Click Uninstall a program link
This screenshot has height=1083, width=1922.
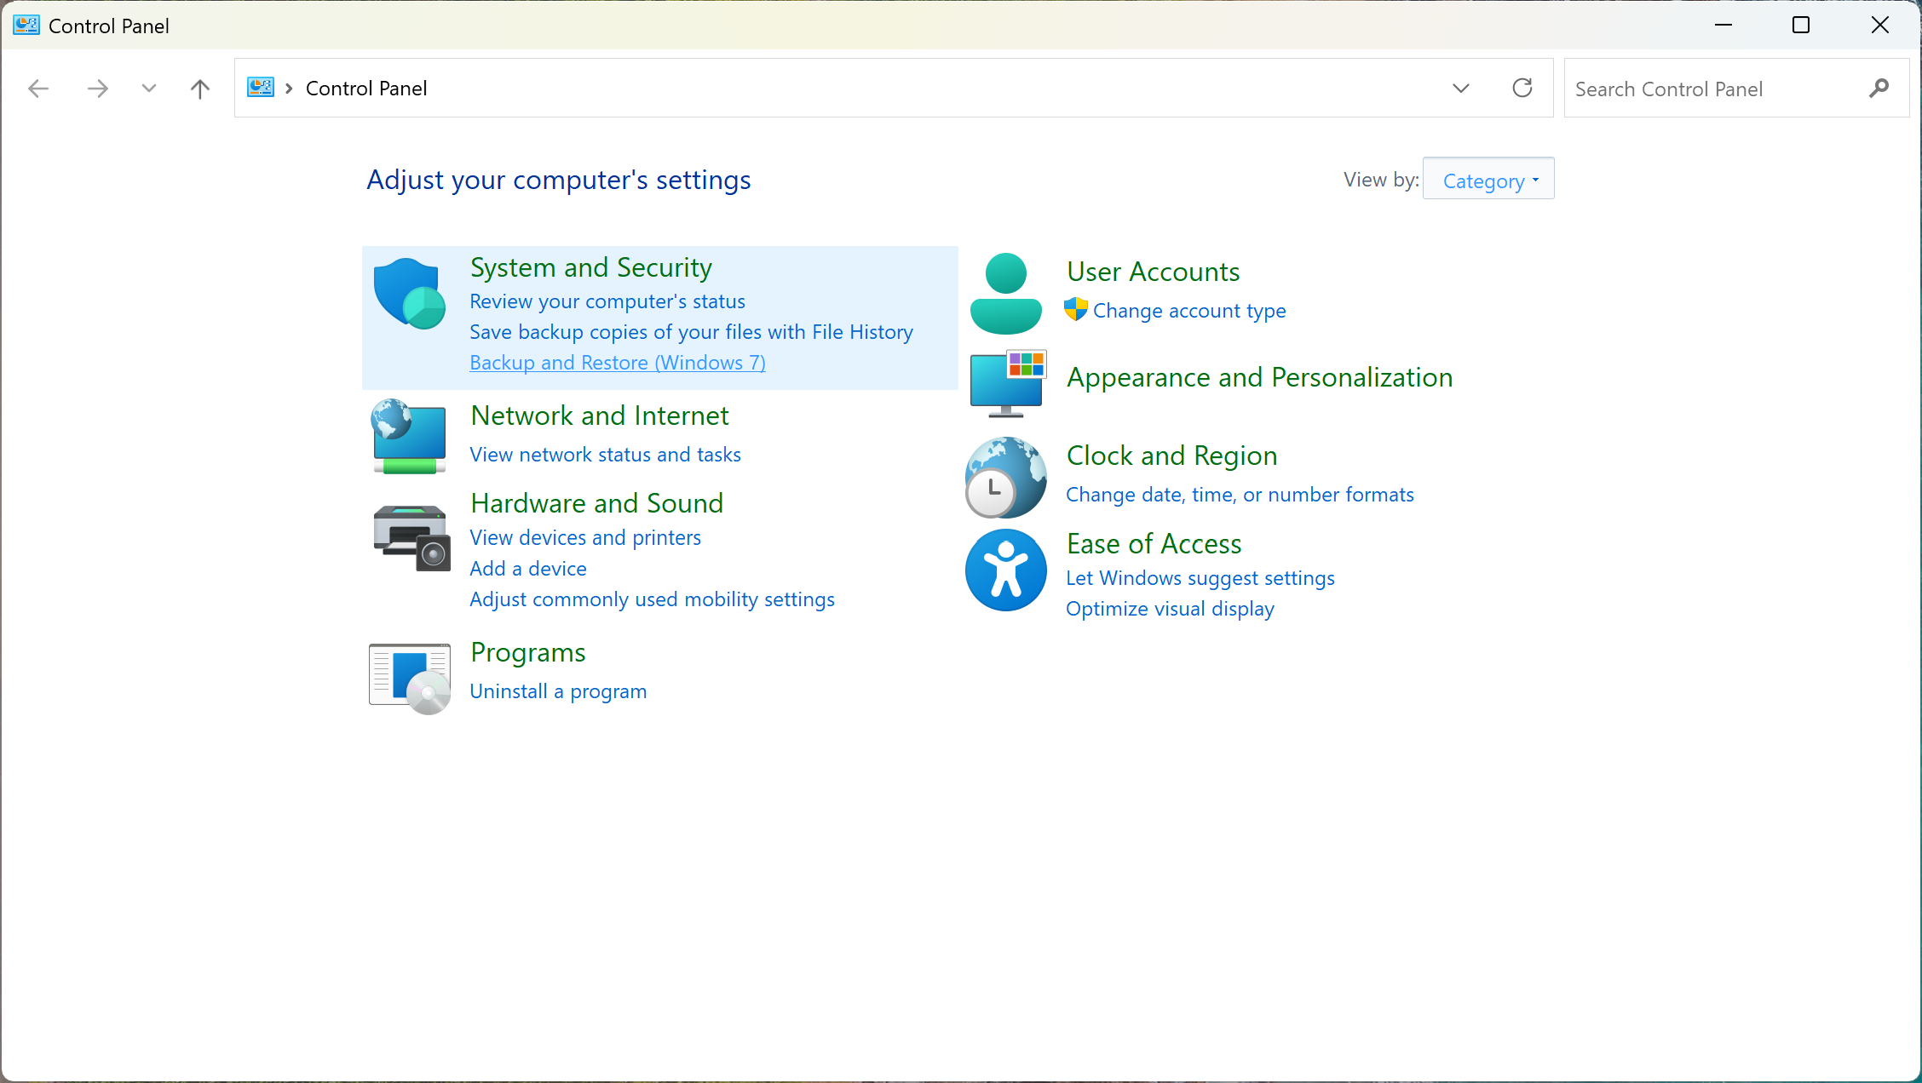coord(558,691)
